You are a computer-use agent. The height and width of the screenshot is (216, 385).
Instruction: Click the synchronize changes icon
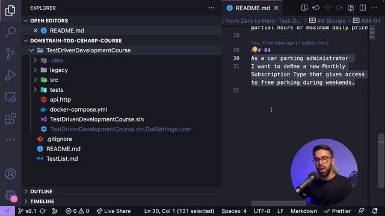[43, 211]
